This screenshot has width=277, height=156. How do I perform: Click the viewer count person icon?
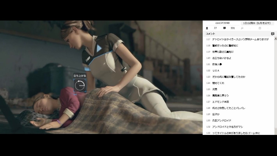(207, 28)
